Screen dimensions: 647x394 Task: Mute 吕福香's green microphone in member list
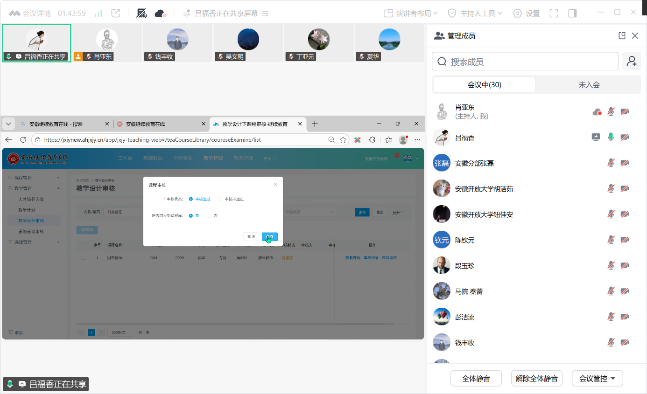pyautogui.click(x=611, y=137)
